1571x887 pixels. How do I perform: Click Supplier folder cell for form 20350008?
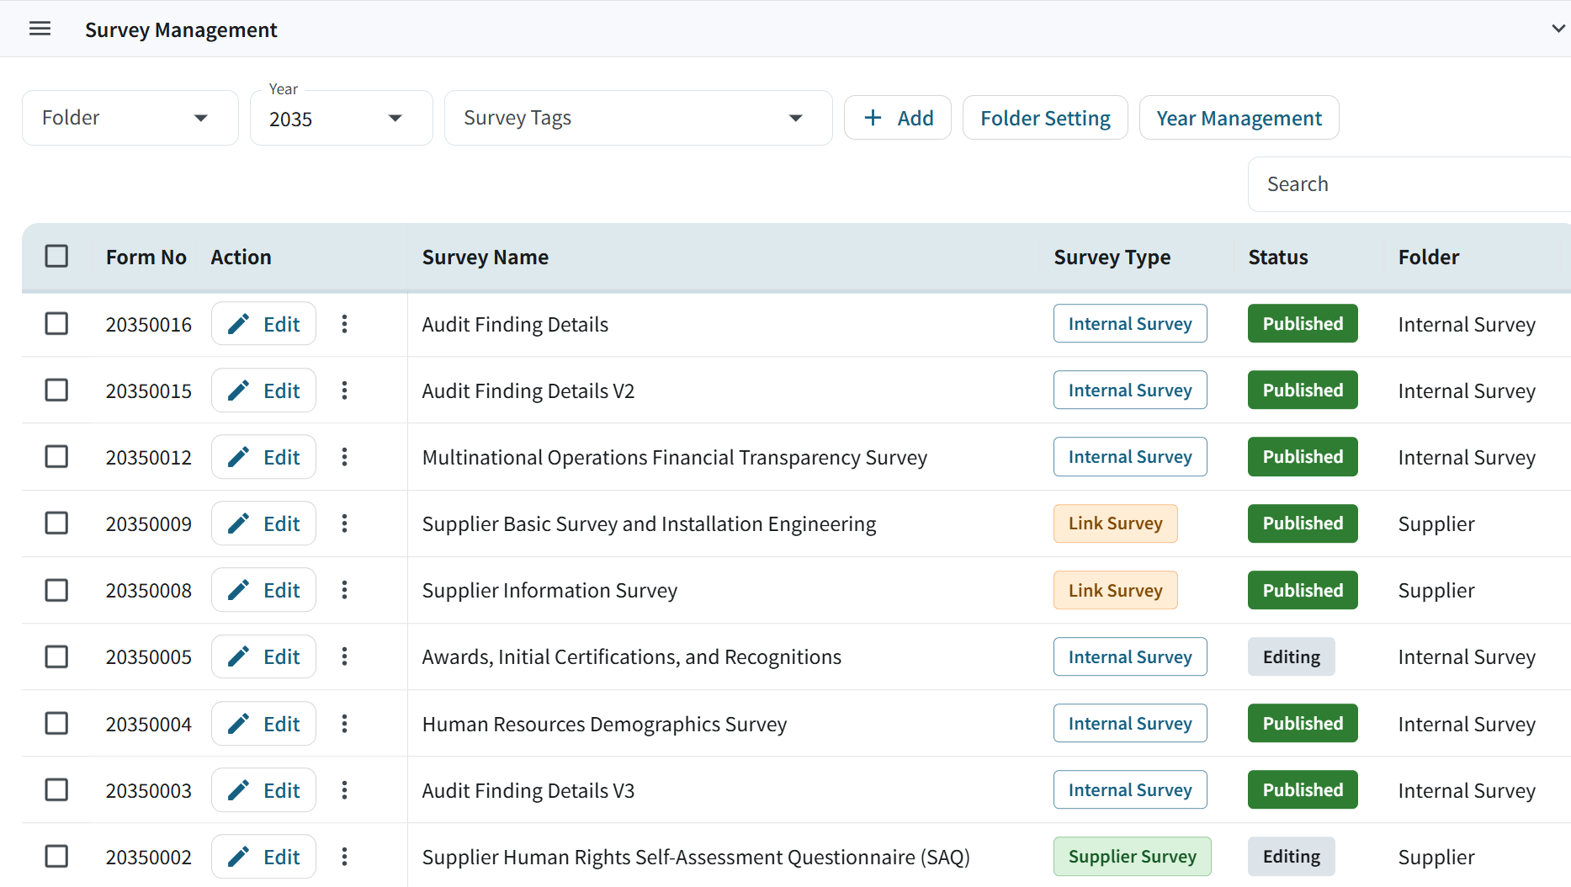[1436, 591]
